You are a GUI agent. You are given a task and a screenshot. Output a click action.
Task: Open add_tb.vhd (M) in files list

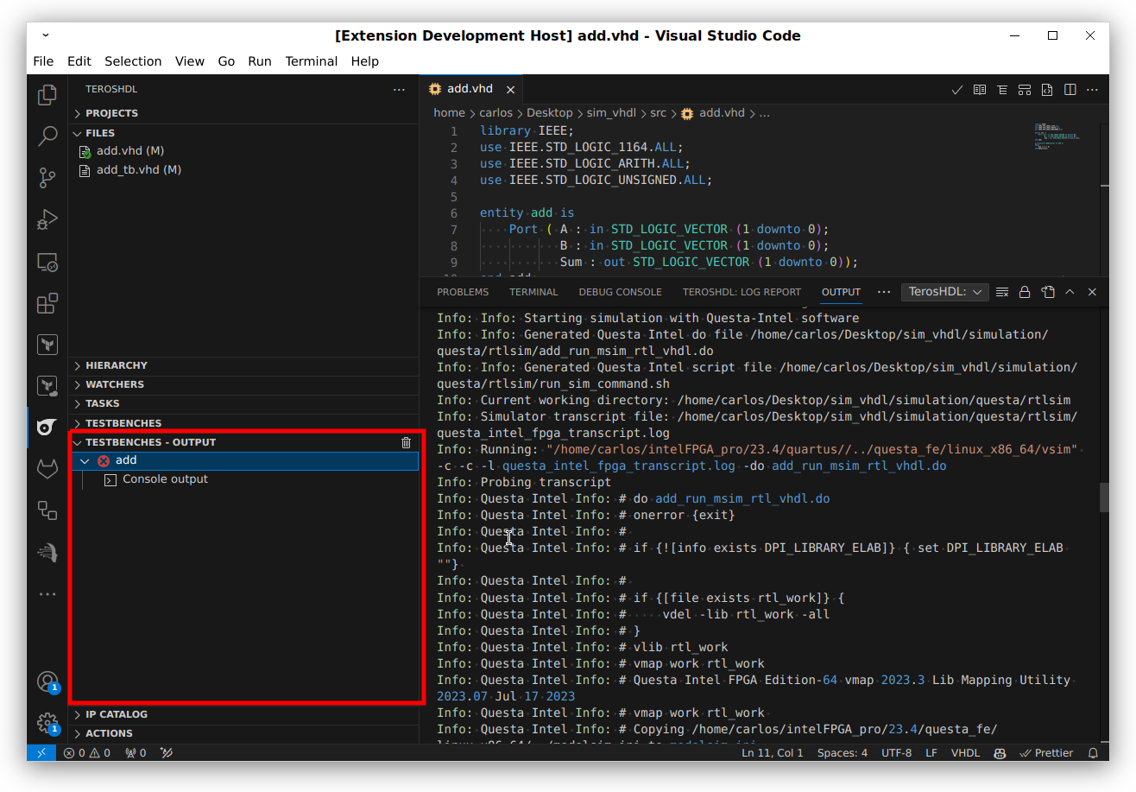pos(138,170)
